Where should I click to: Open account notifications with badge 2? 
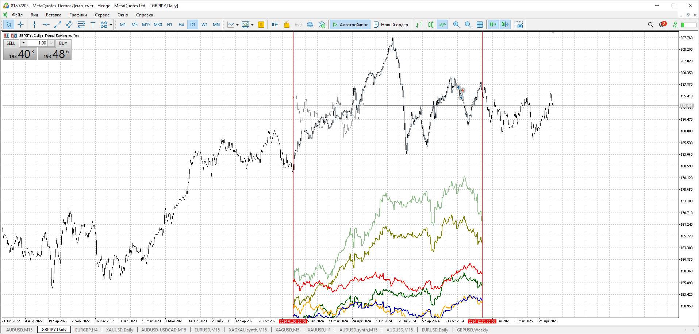point(662,24)
